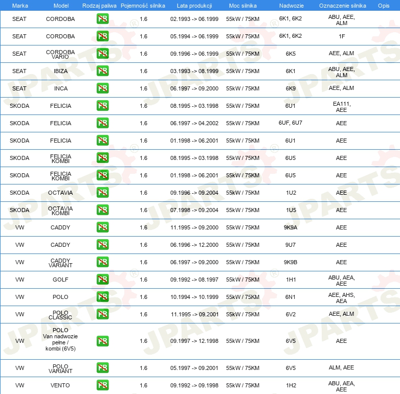
Task: Click the date range 10.1994 -> 10.1999
Action: coord(194,297)
